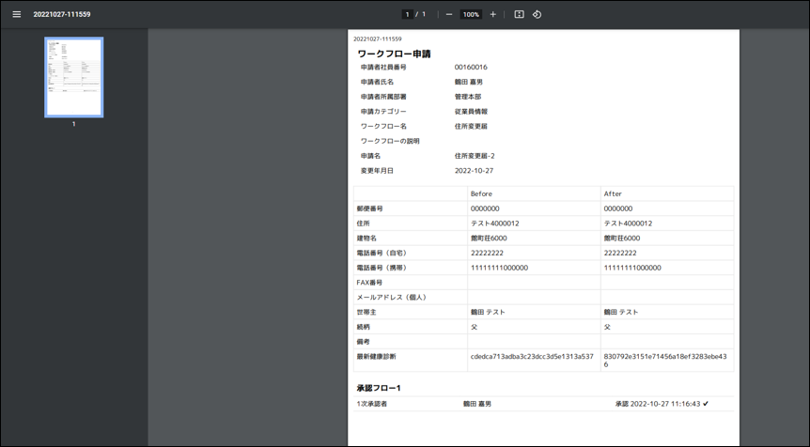The width and height of the screenshot is (810, 447).
Task: Click the heading 承認フロー1
Action: click(x=379, y=388)
